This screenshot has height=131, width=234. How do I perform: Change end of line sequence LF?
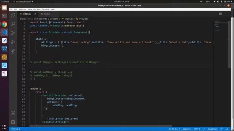204,129
